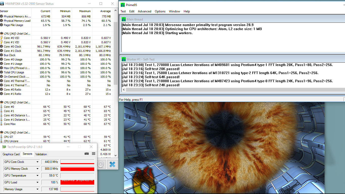Click the 'Self-test 24K passed!' log line
The width and height of the screenshot is (345, 194).
coord(151,85)
